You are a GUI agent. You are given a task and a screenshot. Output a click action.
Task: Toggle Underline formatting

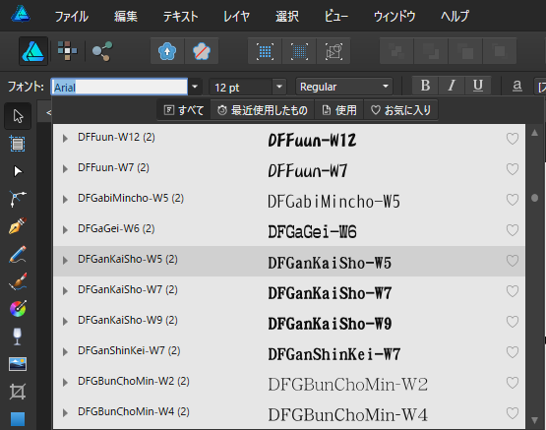click(x=478, y=86)
